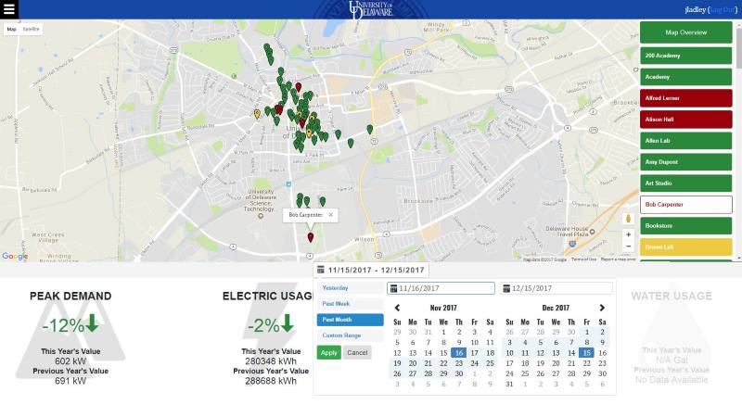Click the 'jladley' username
742x417 pixels.
[x=695, y=9]
